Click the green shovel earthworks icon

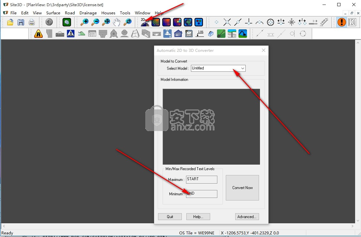(221, 34)
